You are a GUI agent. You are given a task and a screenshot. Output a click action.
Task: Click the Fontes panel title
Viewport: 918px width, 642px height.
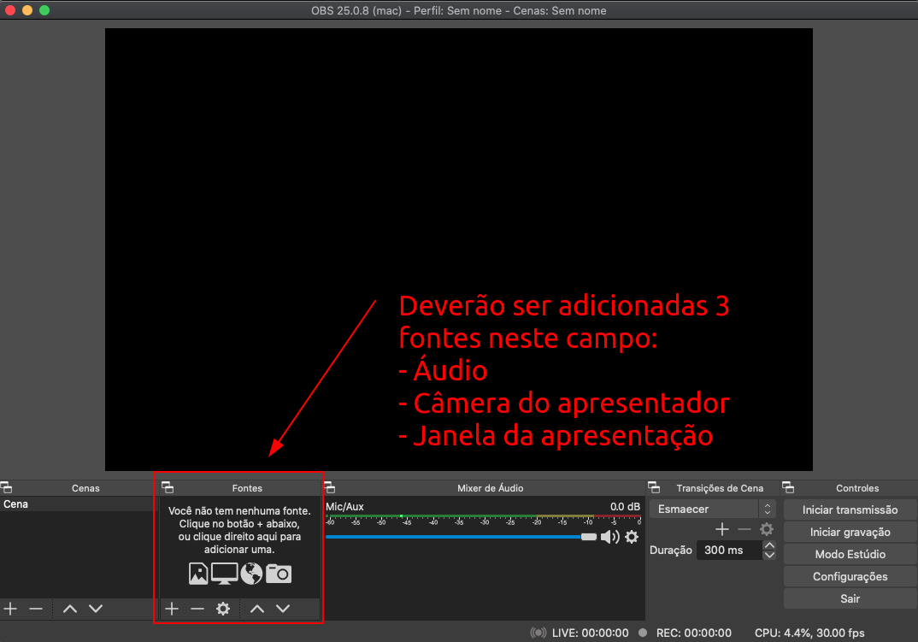pyautogui.click(x=247, y=488)
